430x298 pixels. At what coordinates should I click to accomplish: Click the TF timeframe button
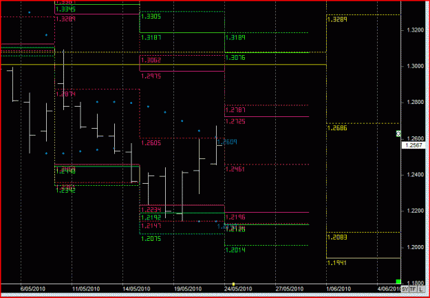click(413, 288)
